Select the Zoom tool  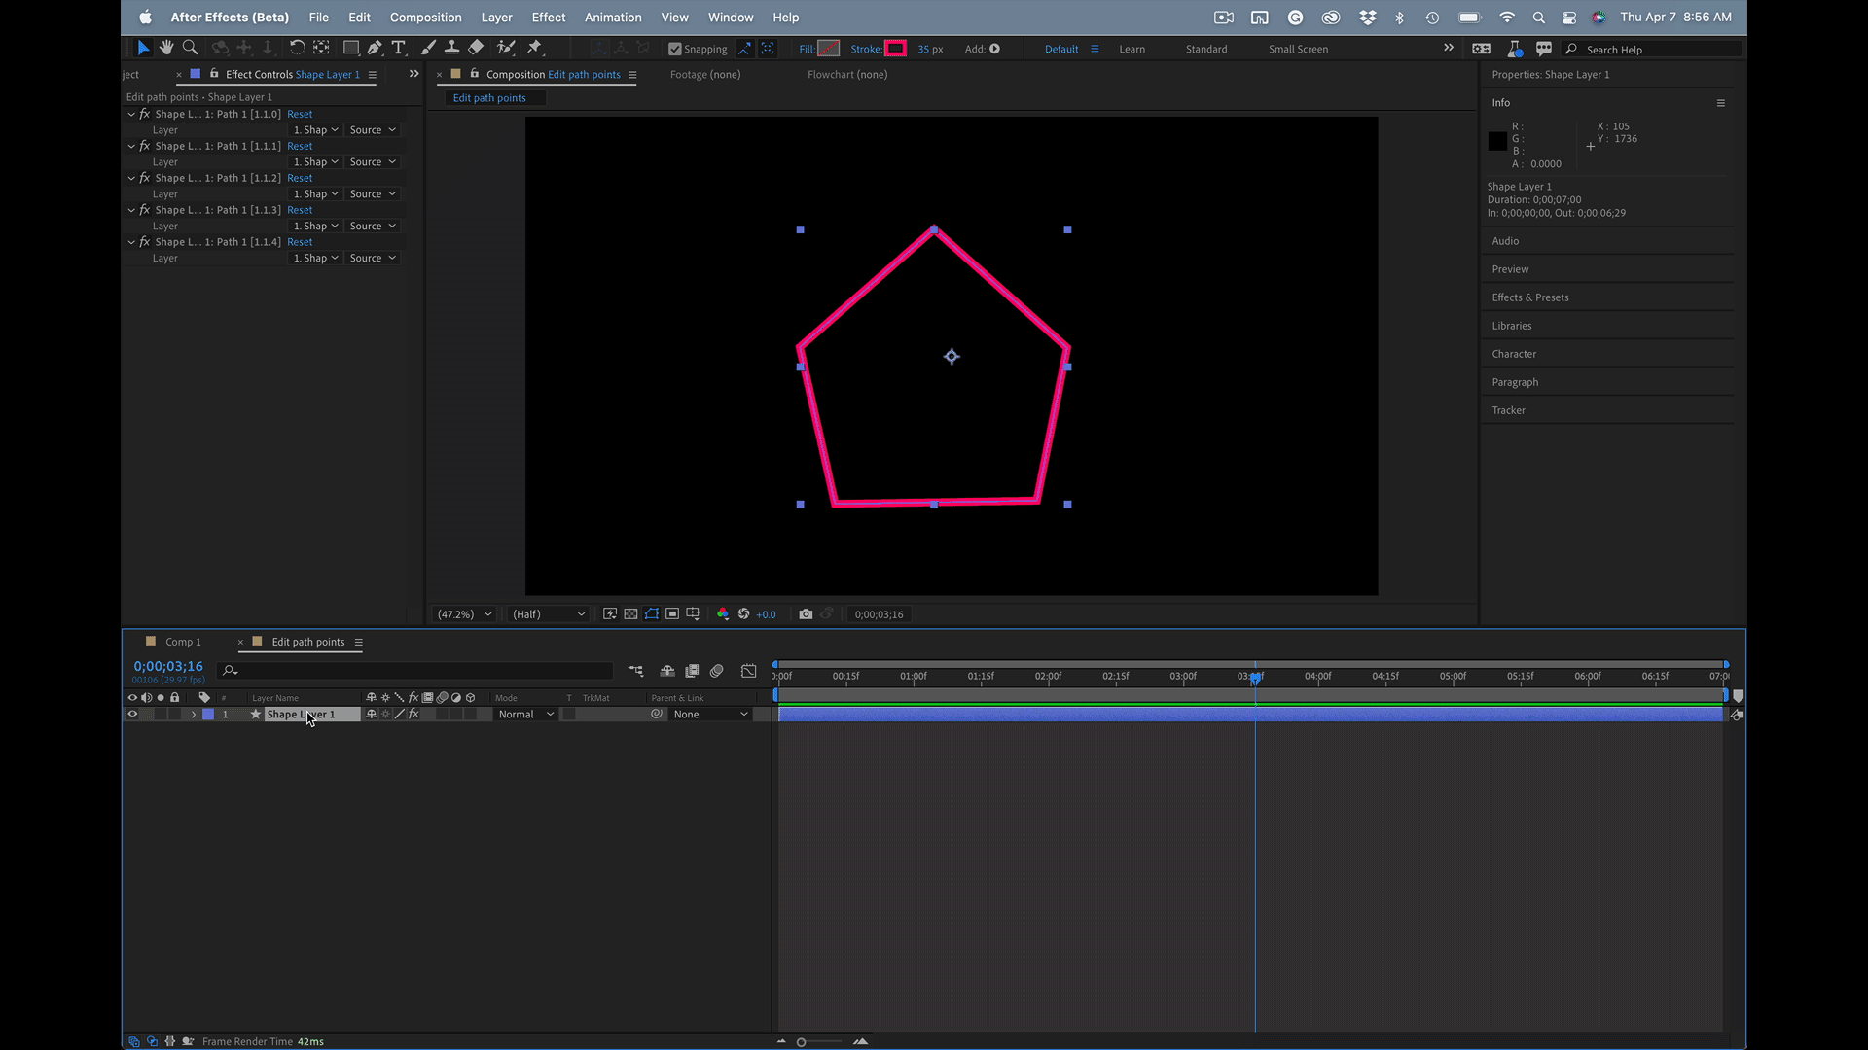click(x=191, y=48)
